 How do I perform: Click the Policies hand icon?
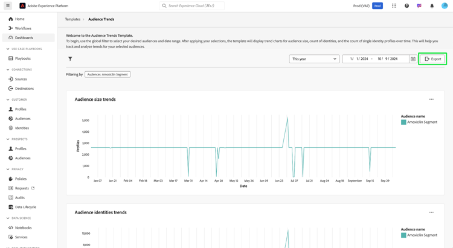pos(11,179)
